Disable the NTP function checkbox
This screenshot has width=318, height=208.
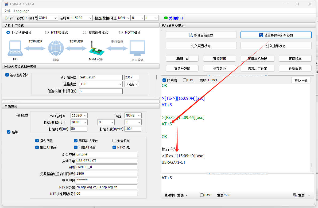tap(114, 147)
